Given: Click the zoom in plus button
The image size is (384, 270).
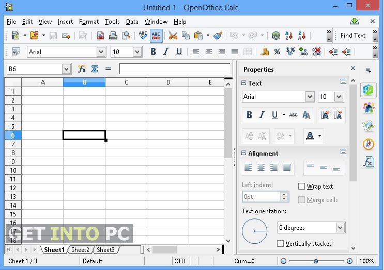Looking at the screenshot, I should pos(350,261).
